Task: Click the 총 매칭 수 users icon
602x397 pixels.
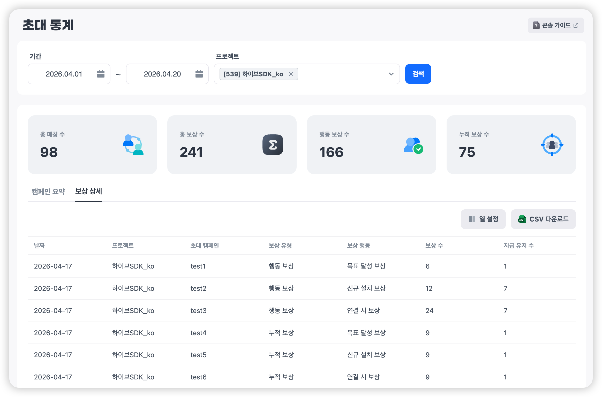Action: coord(133,145)
